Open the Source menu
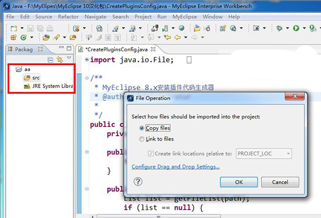The width and height of the screenshot is (321, 218). 44,17
